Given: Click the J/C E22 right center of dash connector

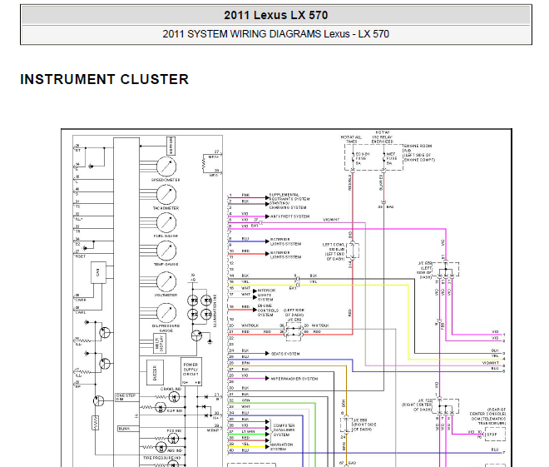Looking at the screenshot, I should pos(446,406).
